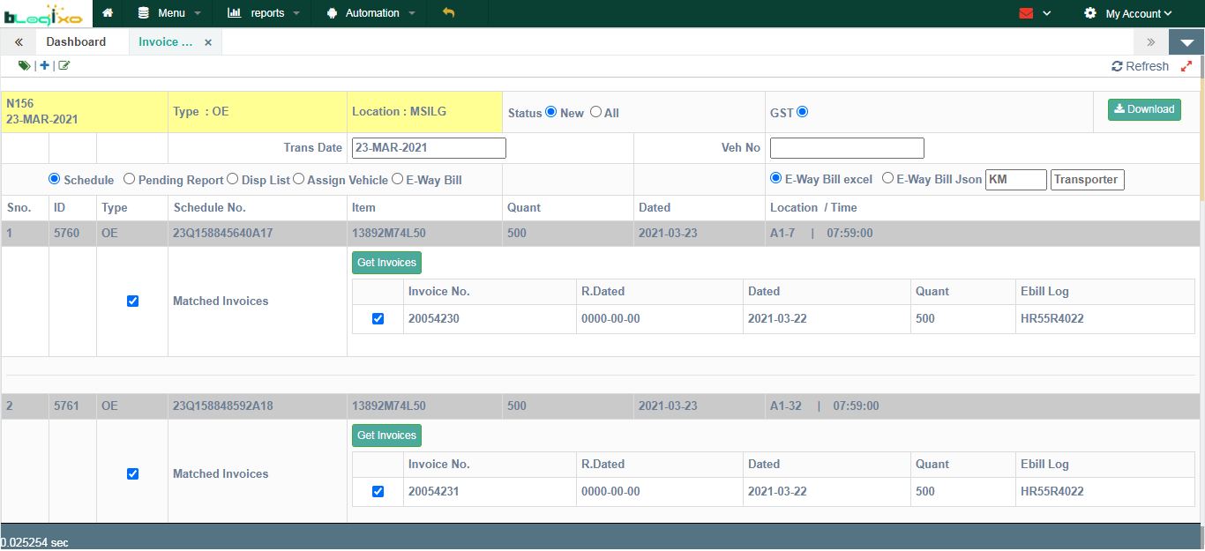The width and height of the screenshot is (1205, 551).
Task: Click inside the Veh No input field
Action: 846,147
